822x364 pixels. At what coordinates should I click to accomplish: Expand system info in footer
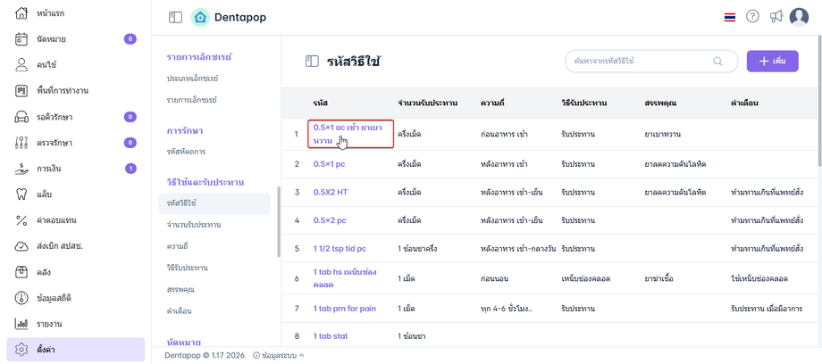coord(278,355)
